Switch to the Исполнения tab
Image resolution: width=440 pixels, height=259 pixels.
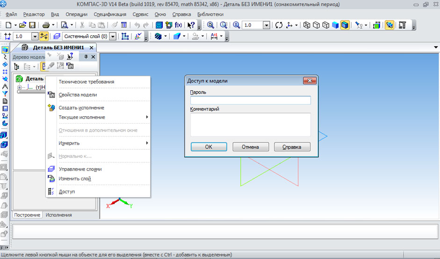click(x=58, y=215)
